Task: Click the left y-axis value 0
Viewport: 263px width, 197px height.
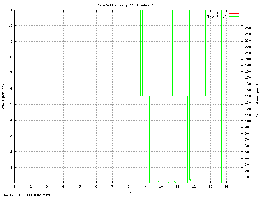Action: (11, 183)
